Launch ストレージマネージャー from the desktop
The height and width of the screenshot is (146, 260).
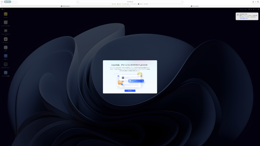point(6,31)
